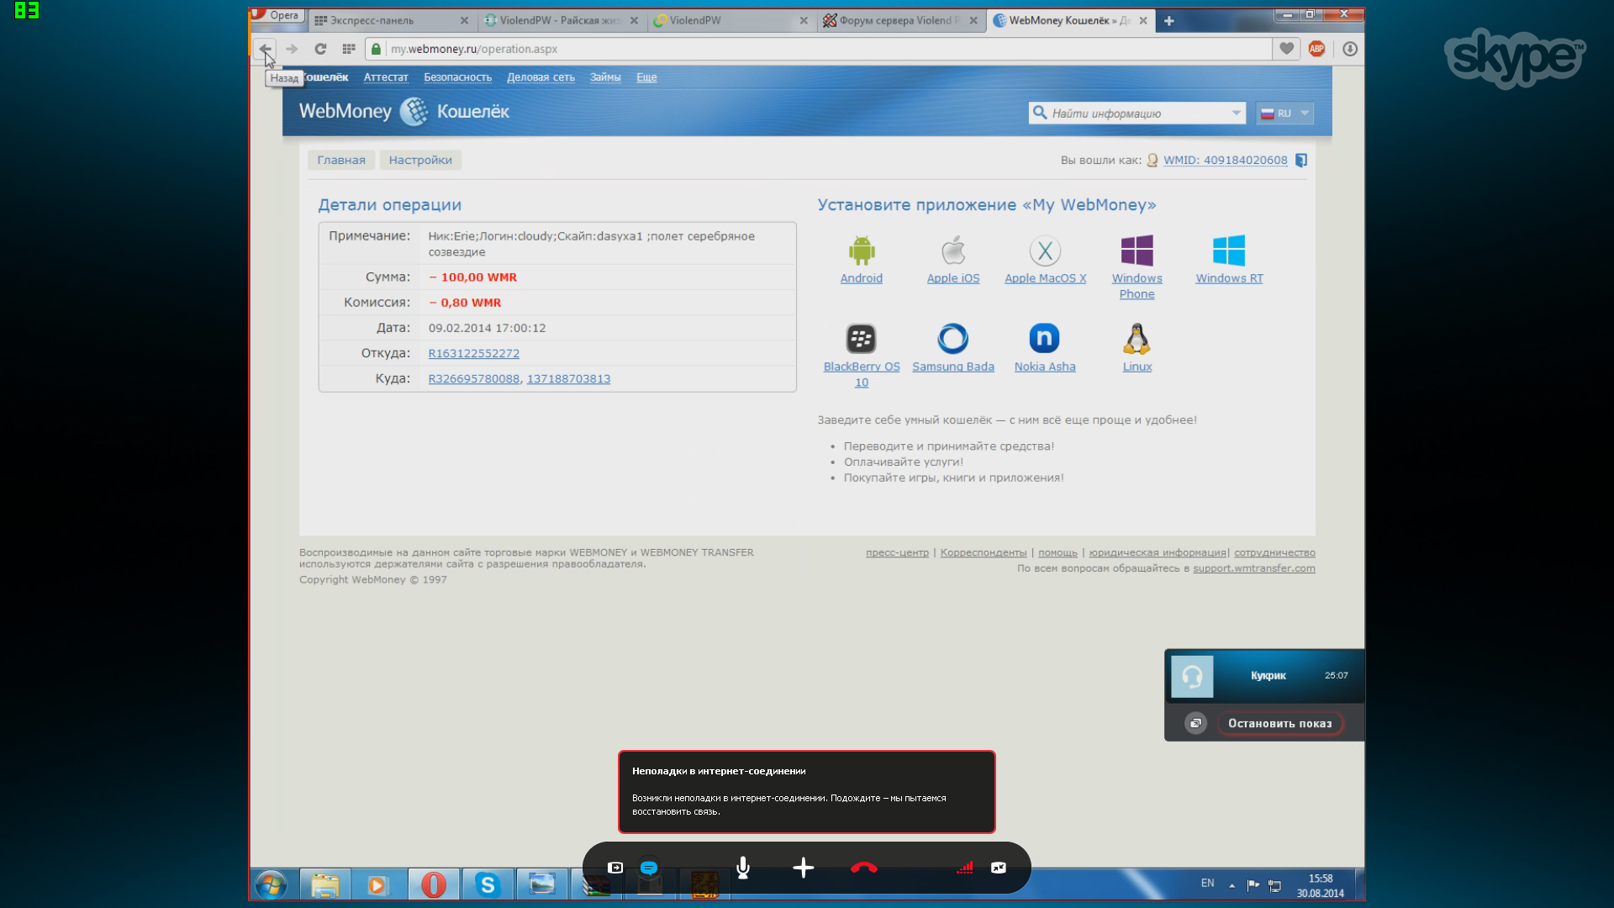Open the RU language dropdown
The height and width of the screenshot is (908, 1614).
[1284, 113]
